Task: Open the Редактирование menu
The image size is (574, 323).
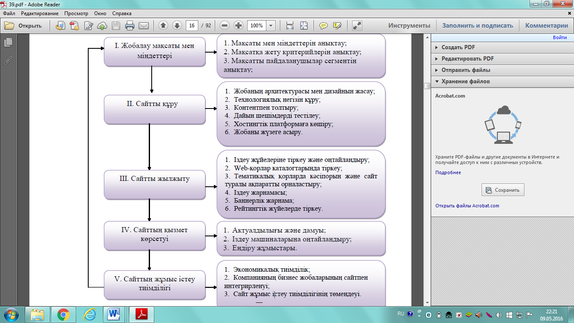Action: [x=39, y=13]
